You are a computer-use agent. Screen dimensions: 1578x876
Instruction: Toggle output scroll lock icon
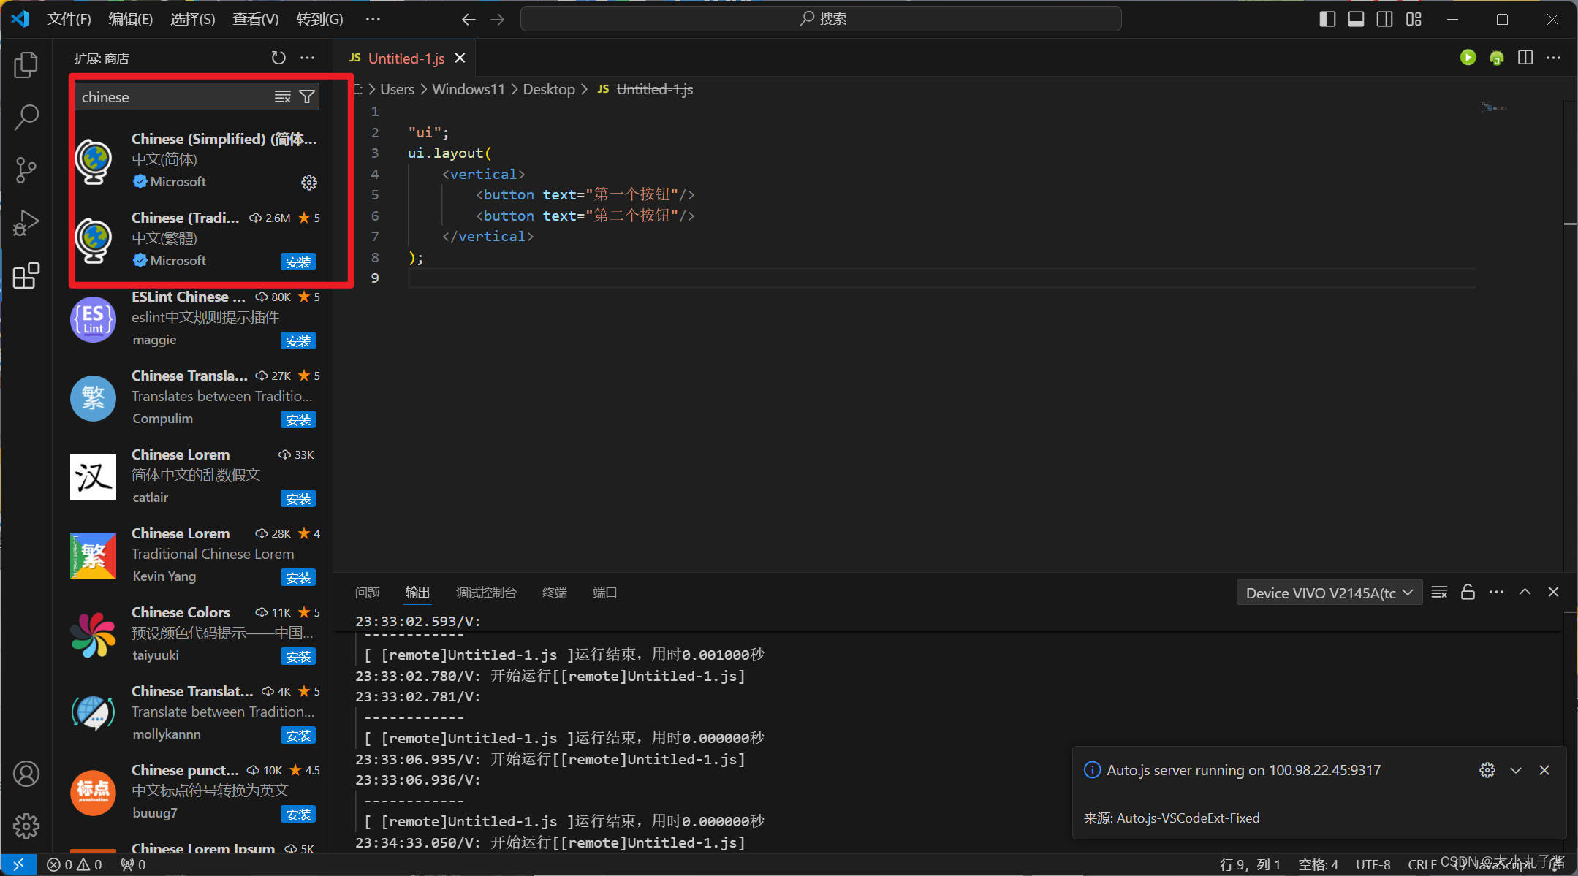[x=1468, y=593]
